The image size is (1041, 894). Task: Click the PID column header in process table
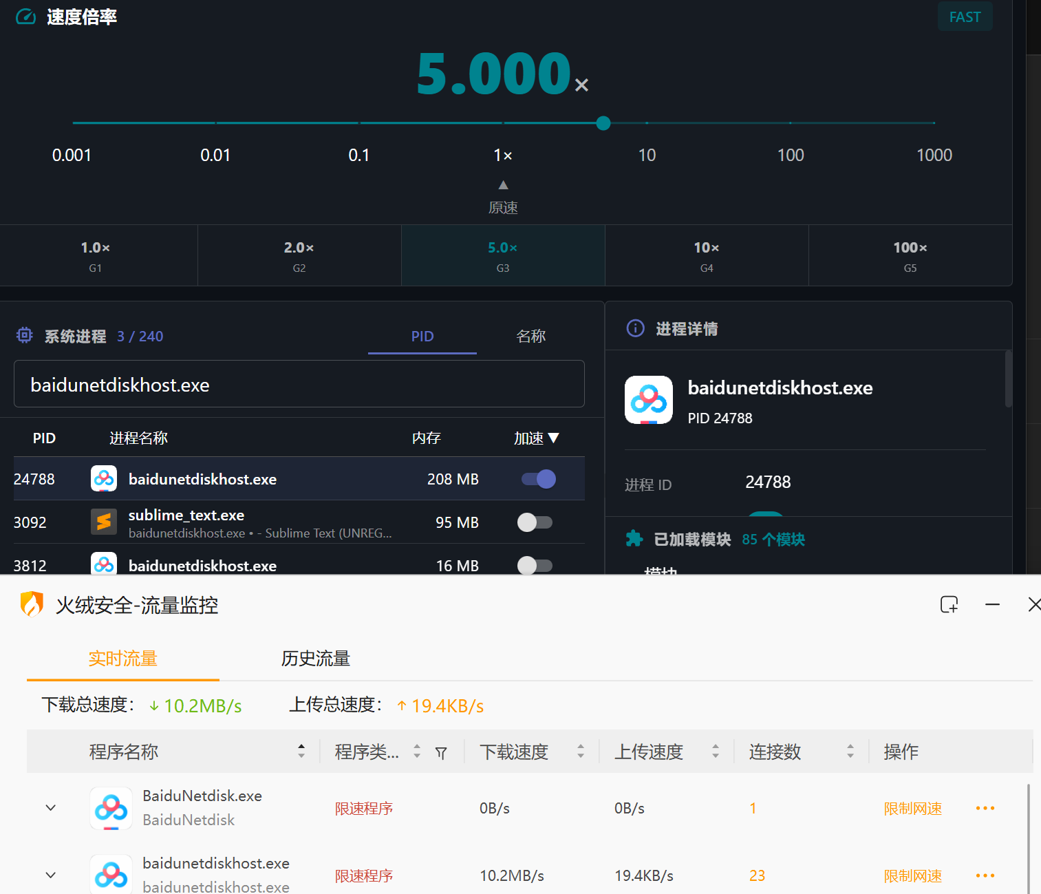44,438
